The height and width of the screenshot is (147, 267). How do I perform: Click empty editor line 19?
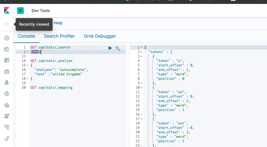point(78,83)
